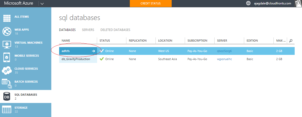Click the globe language icon
The width and height of the screenshot is (302, 117).
point(248,3)
